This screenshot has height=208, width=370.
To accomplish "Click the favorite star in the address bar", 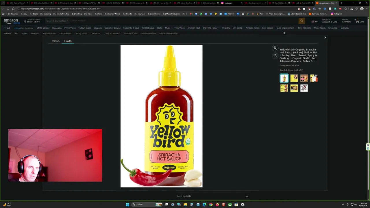I will (x=304, y=9).
